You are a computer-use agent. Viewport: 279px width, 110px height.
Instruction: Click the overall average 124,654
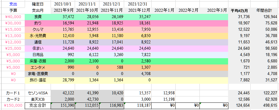(x=239, y=105)
